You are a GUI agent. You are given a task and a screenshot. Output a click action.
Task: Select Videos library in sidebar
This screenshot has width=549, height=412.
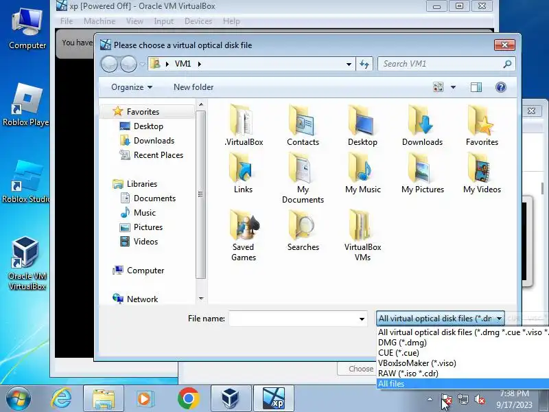tap(145, 242)
